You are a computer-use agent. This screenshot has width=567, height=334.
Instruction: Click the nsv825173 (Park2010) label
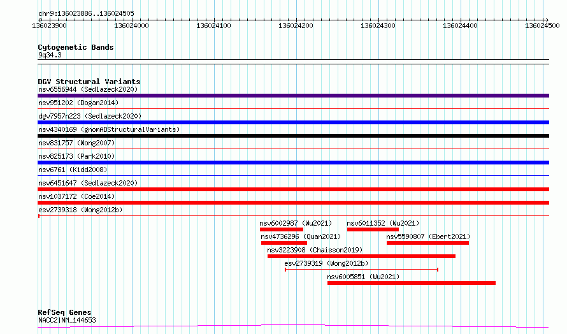76,156
